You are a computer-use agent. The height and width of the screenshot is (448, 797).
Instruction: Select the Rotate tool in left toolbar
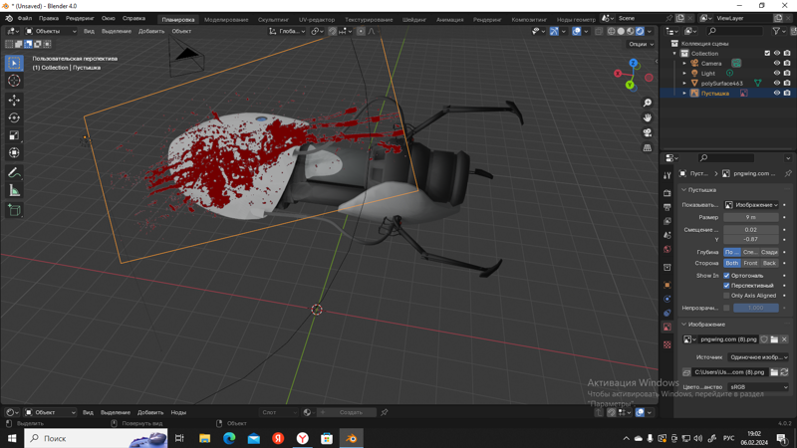[x=14, y=117]
